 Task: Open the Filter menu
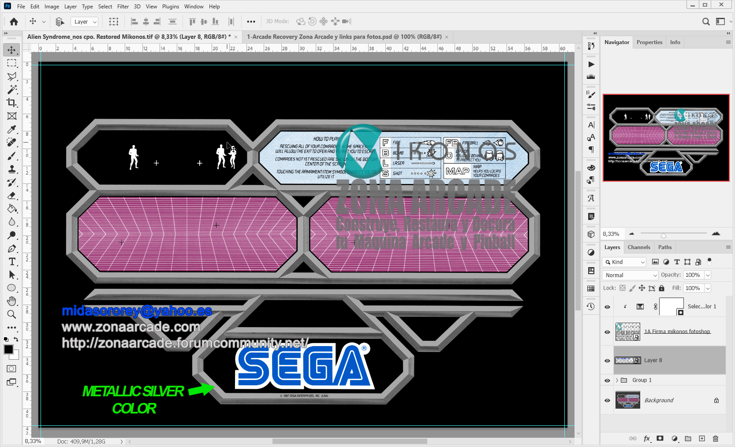click(123, 6)
